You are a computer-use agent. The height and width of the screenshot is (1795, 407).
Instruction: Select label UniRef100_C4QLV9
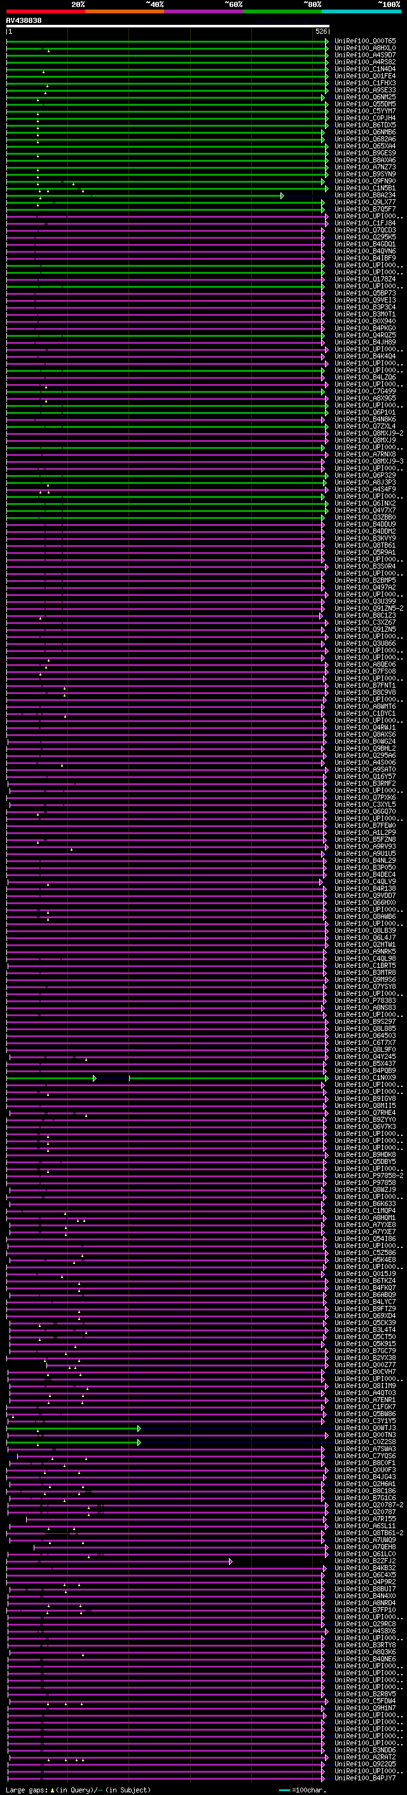pos(365,881)
